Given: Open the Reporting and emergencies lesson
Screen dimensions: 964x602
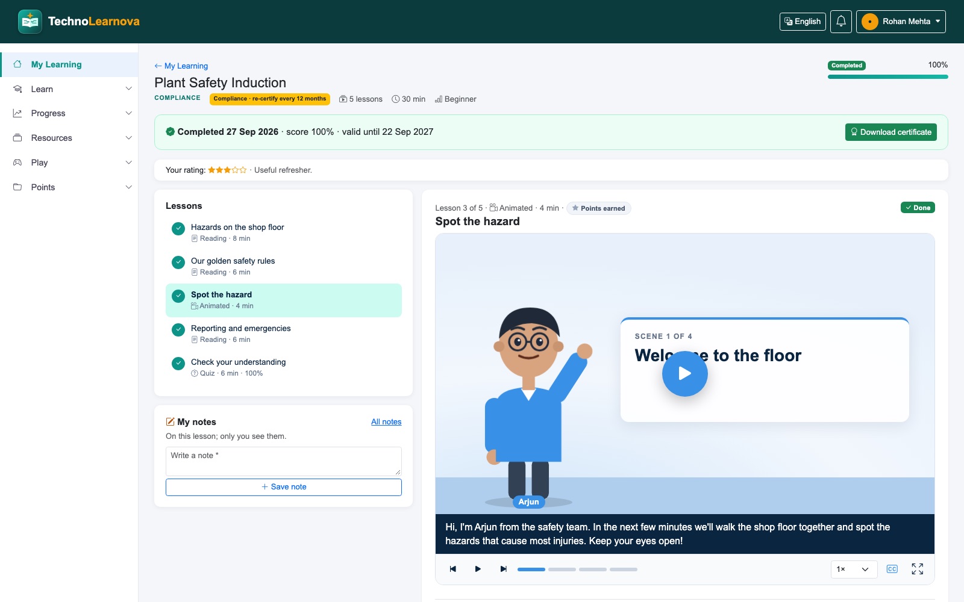Looking at the screenshot, I should (284, 334).
